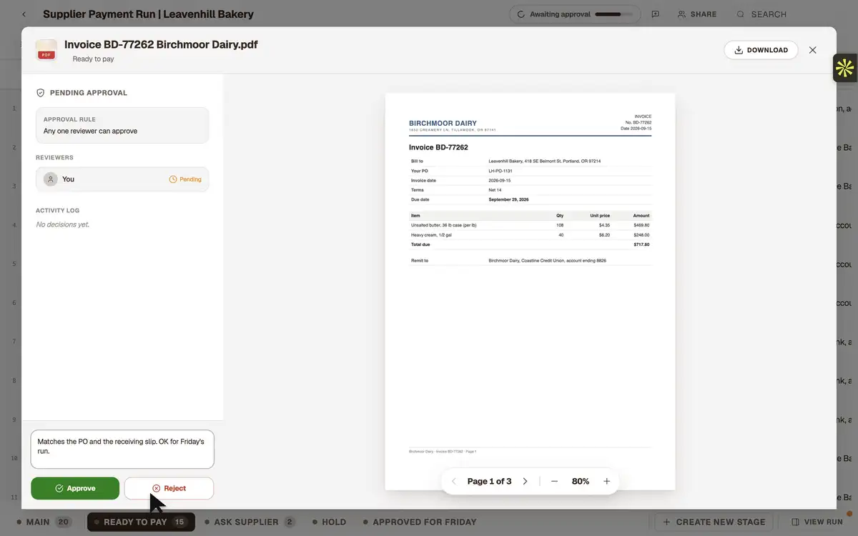Advance to the next PDF page
This screenshot has height=536, width=858.
pos(525,482)
